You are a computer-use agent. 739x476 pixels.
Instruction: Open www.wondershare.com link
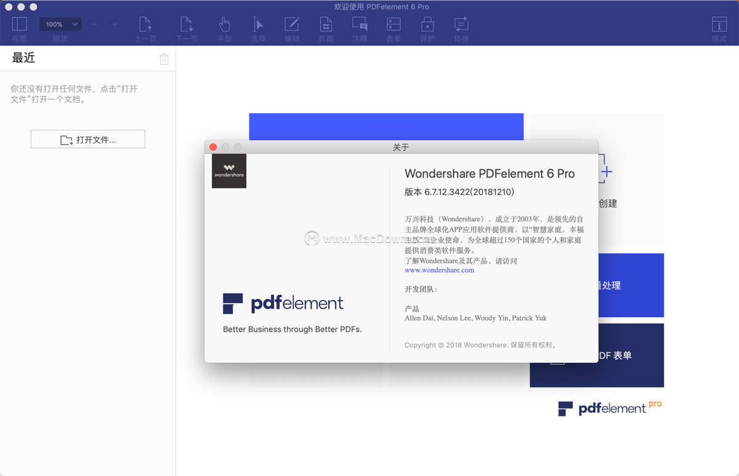(x=439, y=270)
